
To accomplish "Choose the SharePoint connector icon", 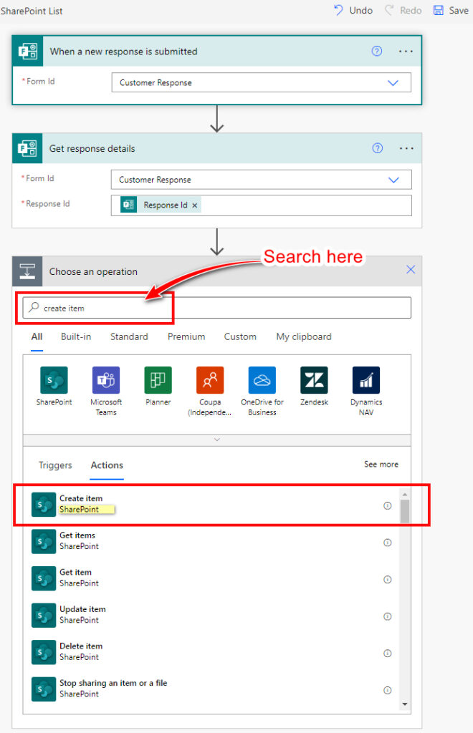I will (54, 380).
